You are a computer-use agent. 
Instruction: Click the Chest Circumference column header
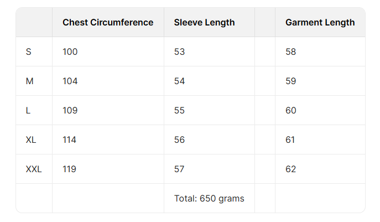[108, 23]
